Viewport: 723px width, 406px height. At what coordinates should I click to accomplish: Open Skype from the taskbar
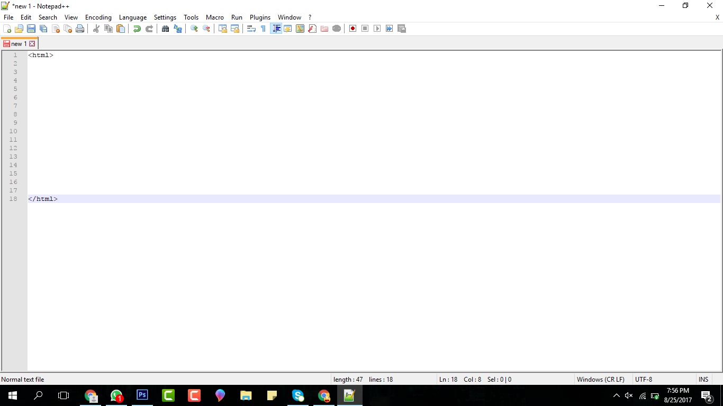pyautogui.click(x=298, y=395)
